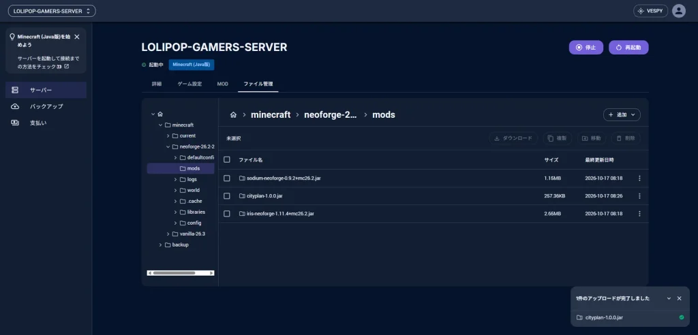Collapse the minecraft folder chevron in tree

click(x=160, y=125)
